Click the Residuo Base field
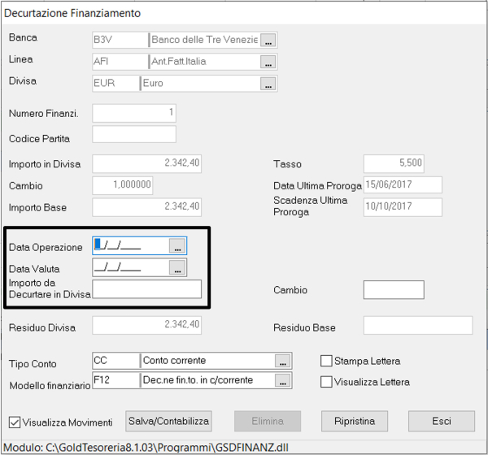This screenshot has height=455, width=488. tap(418, 325)
